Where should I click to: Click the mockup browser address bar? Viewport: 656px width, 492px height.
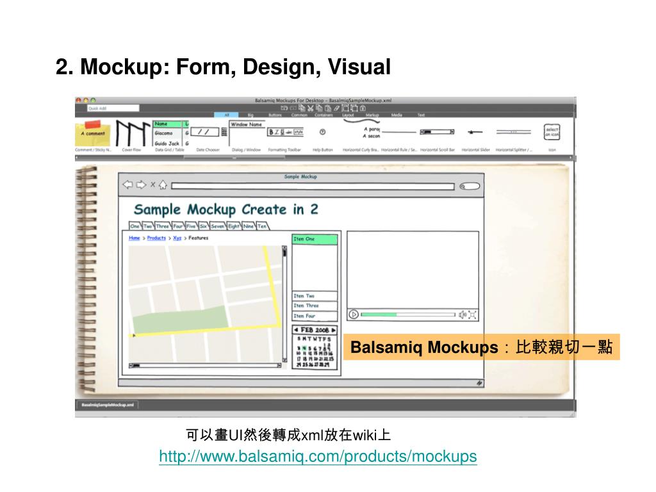point(313,186)
